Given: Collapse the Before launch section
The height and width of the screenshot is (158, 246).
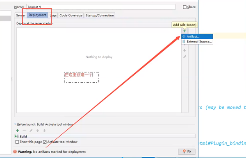Looking at the screenshot, I should [15, 124].
